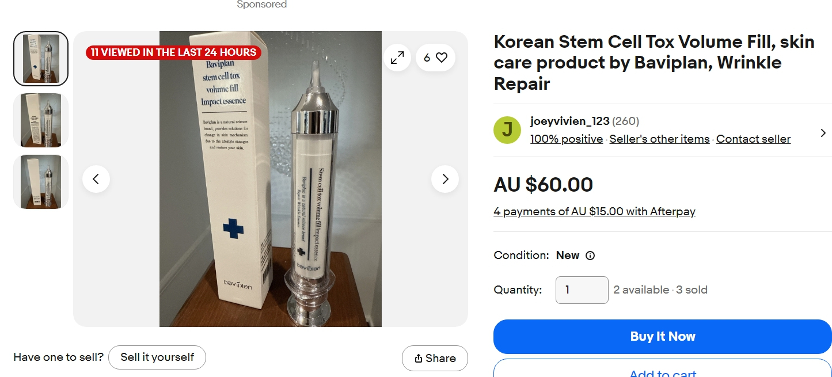Select the third product thumbnail
The height and width of the screenshot is (377, 832).
pos(41,182)
